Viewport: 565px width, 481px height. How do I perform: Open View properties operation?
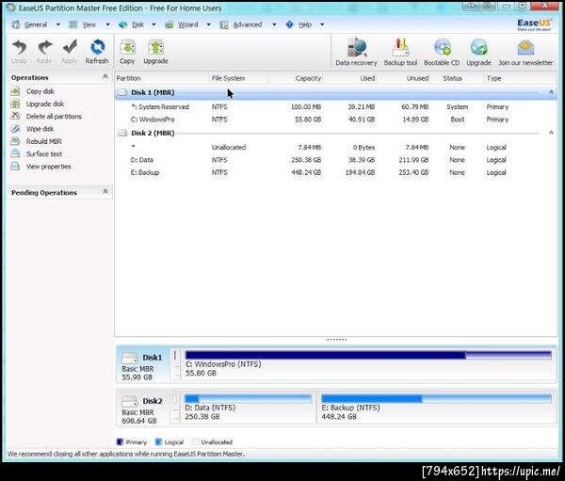(48, 167)
